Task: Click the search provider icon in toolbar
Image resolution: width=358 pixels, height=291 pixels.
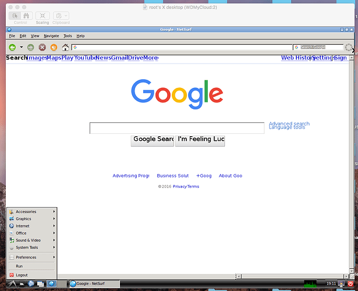Action: coord(296,47)
